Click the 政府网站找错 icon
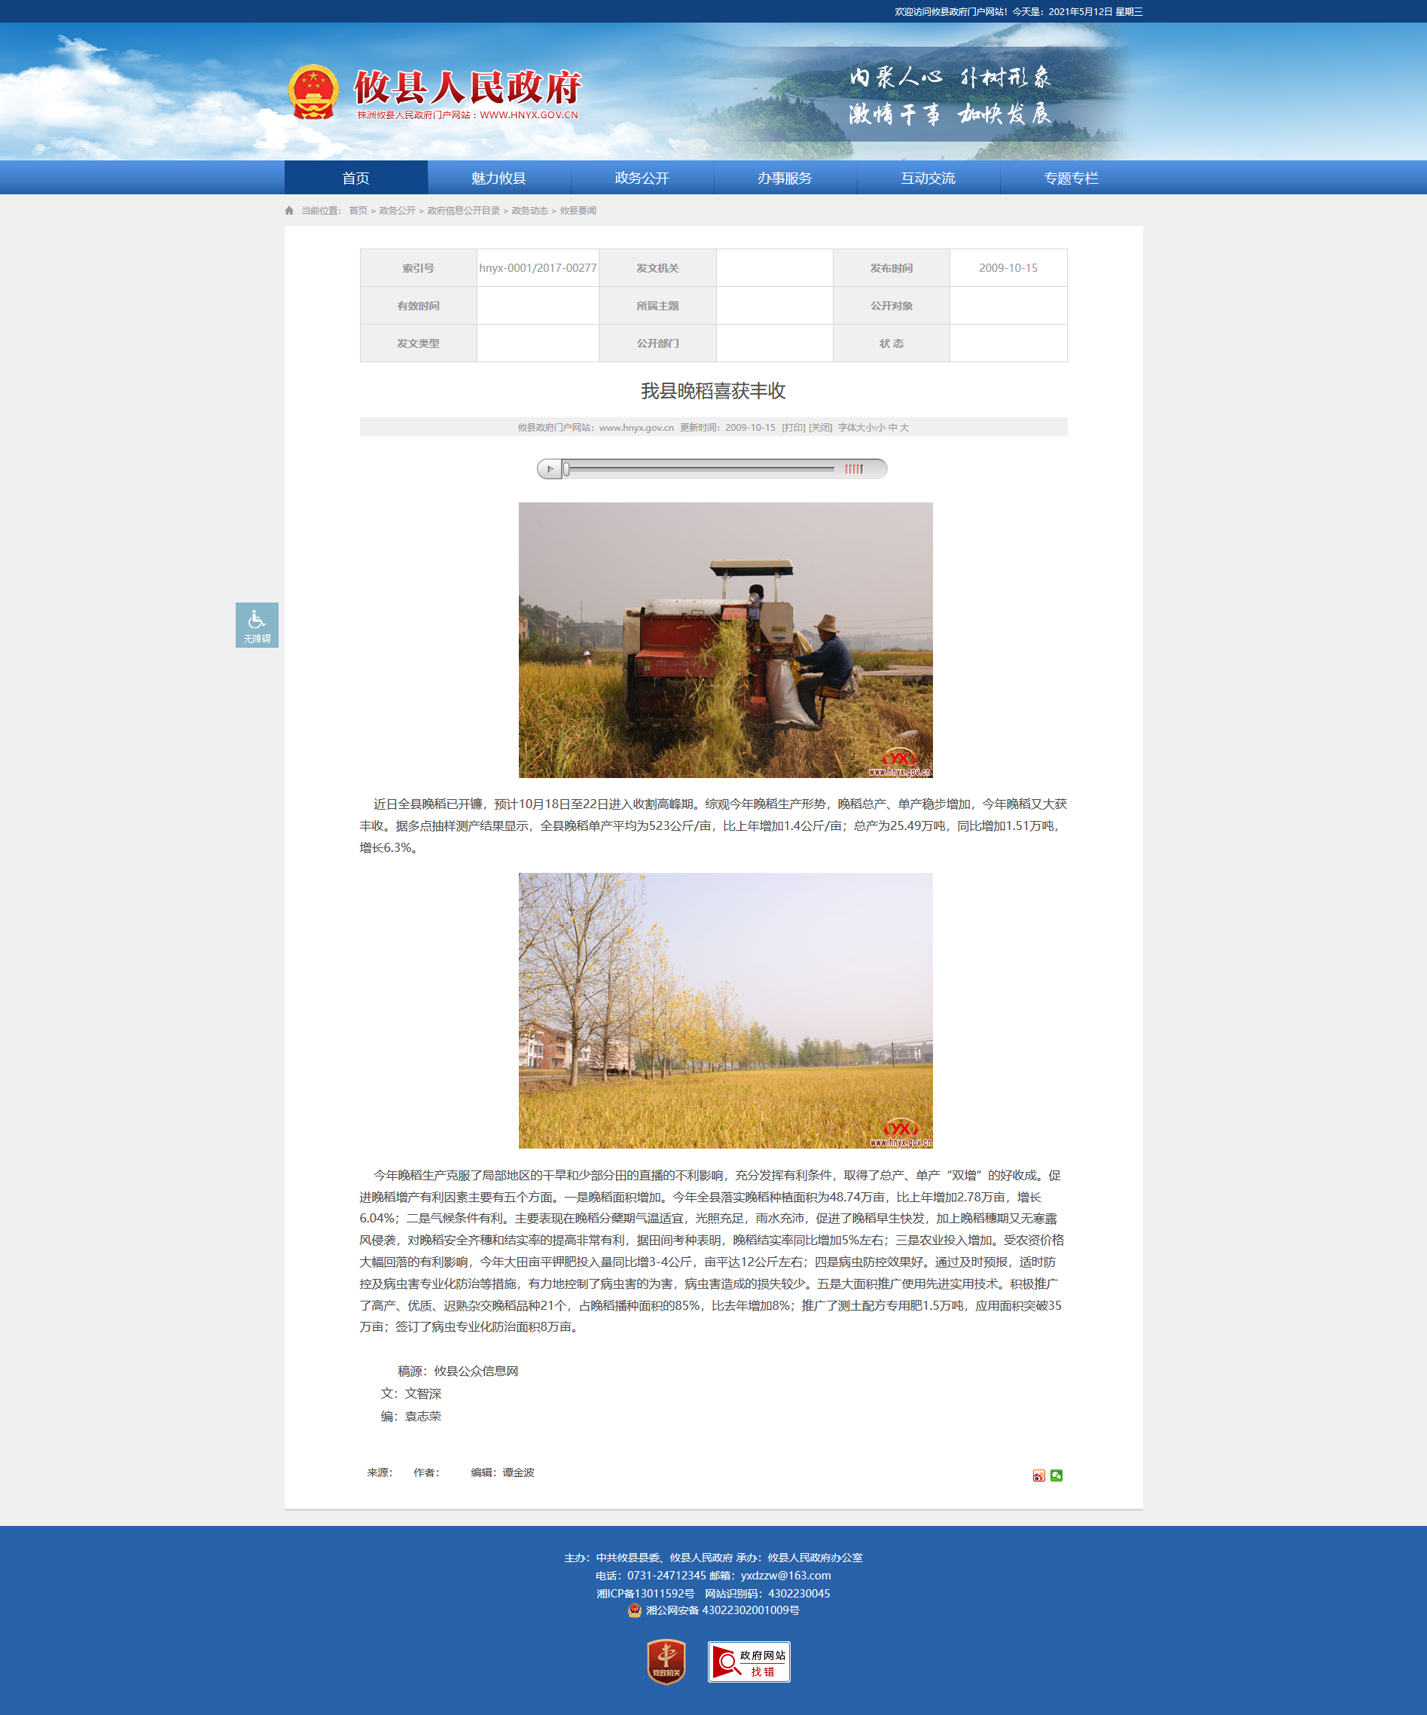The width and height of the screenshot is (1427, 1715). (749, 1661)
